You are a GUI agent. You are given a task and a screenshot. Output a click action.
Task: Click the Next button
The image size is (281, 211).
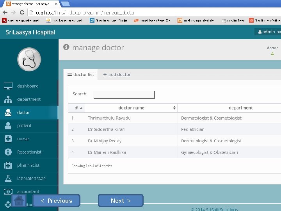121,200
